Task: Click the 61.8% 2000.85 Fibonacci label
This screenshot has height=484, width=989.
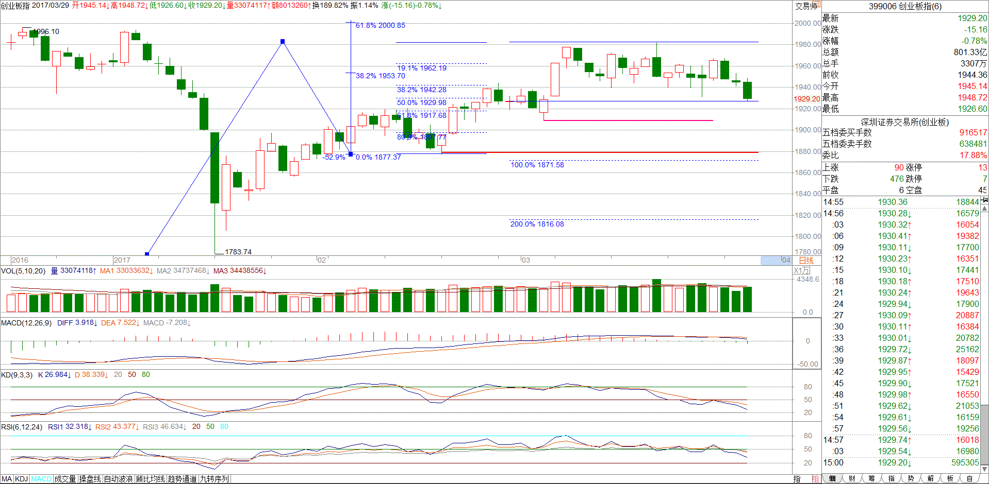Action: pos(381,25)
